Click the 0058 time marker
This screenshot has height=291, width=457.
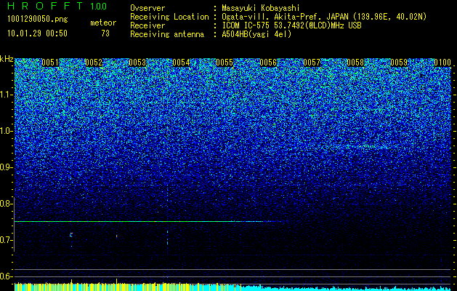point(355,63)
